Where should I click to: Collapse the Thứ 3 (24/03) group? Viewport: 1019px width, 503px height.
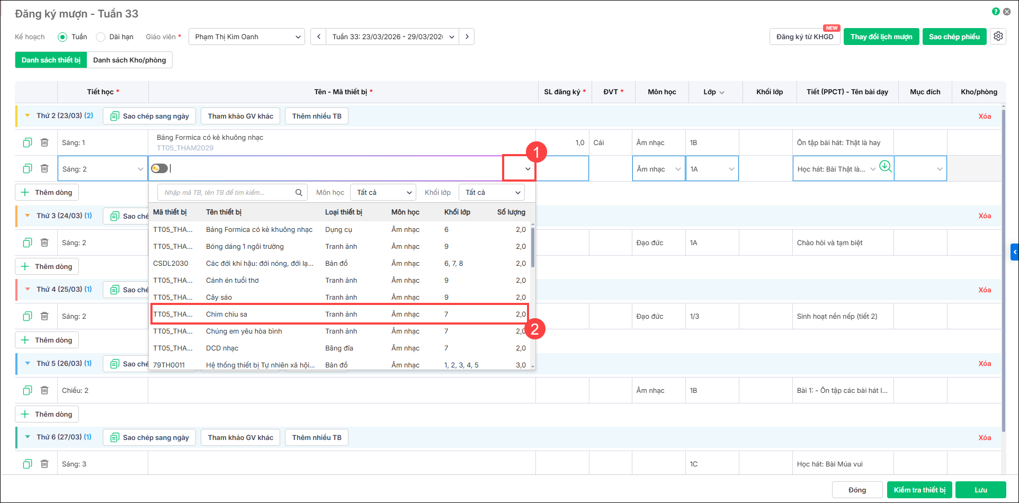(27, 215)
